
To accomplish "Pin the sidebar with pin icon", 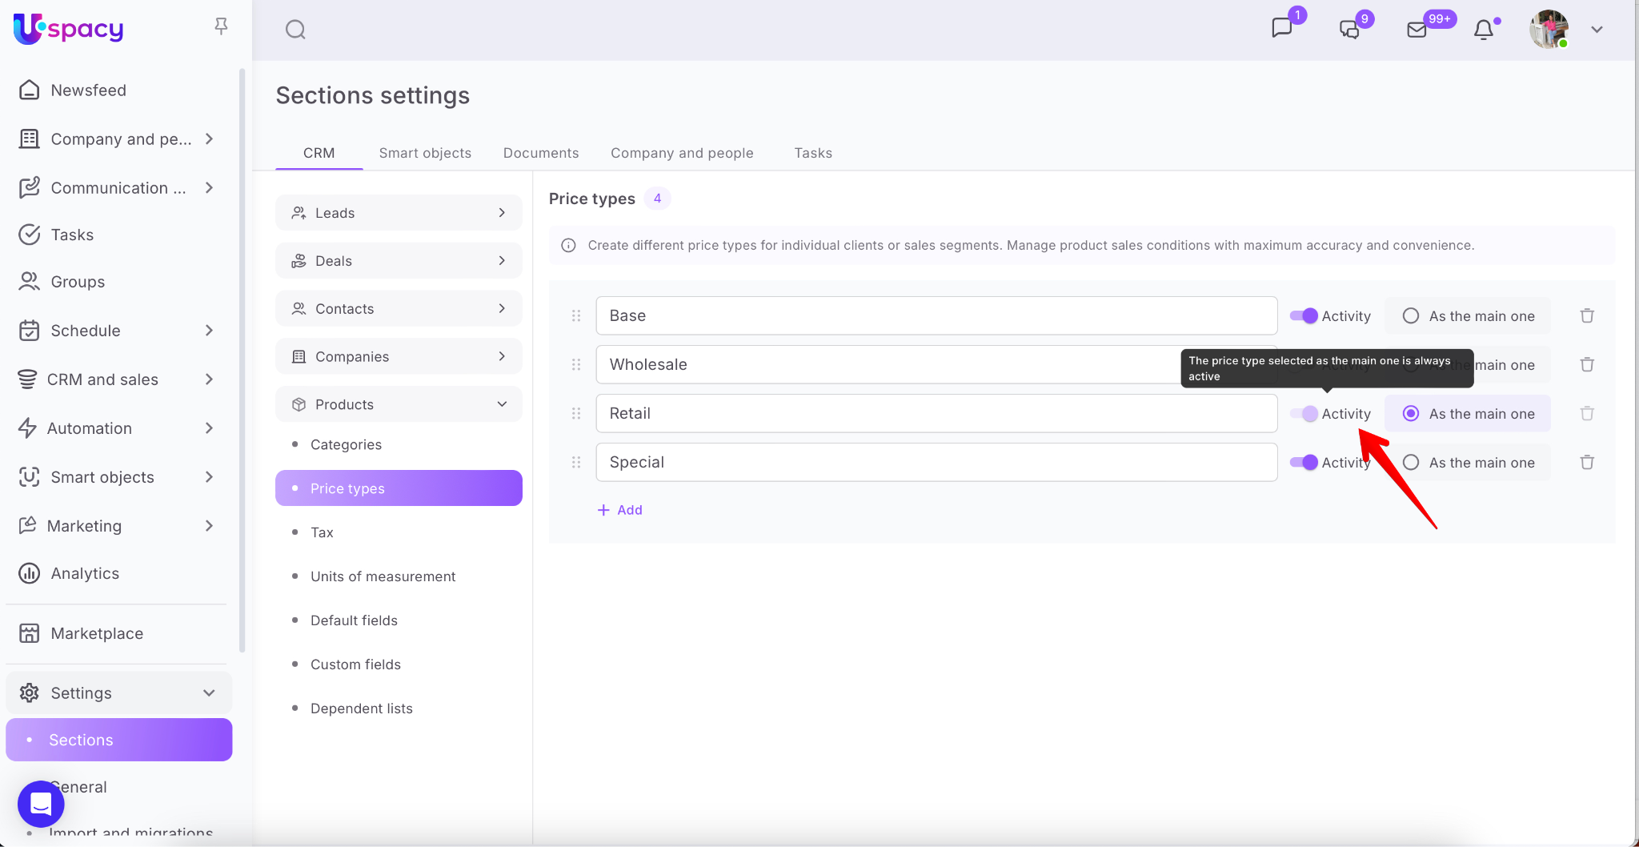I will click(221, 26).
